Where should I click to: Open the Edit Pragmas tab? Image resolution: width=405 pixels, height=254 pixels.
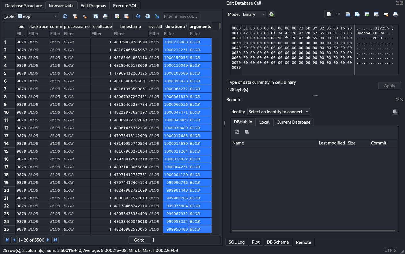pos(93,6)
